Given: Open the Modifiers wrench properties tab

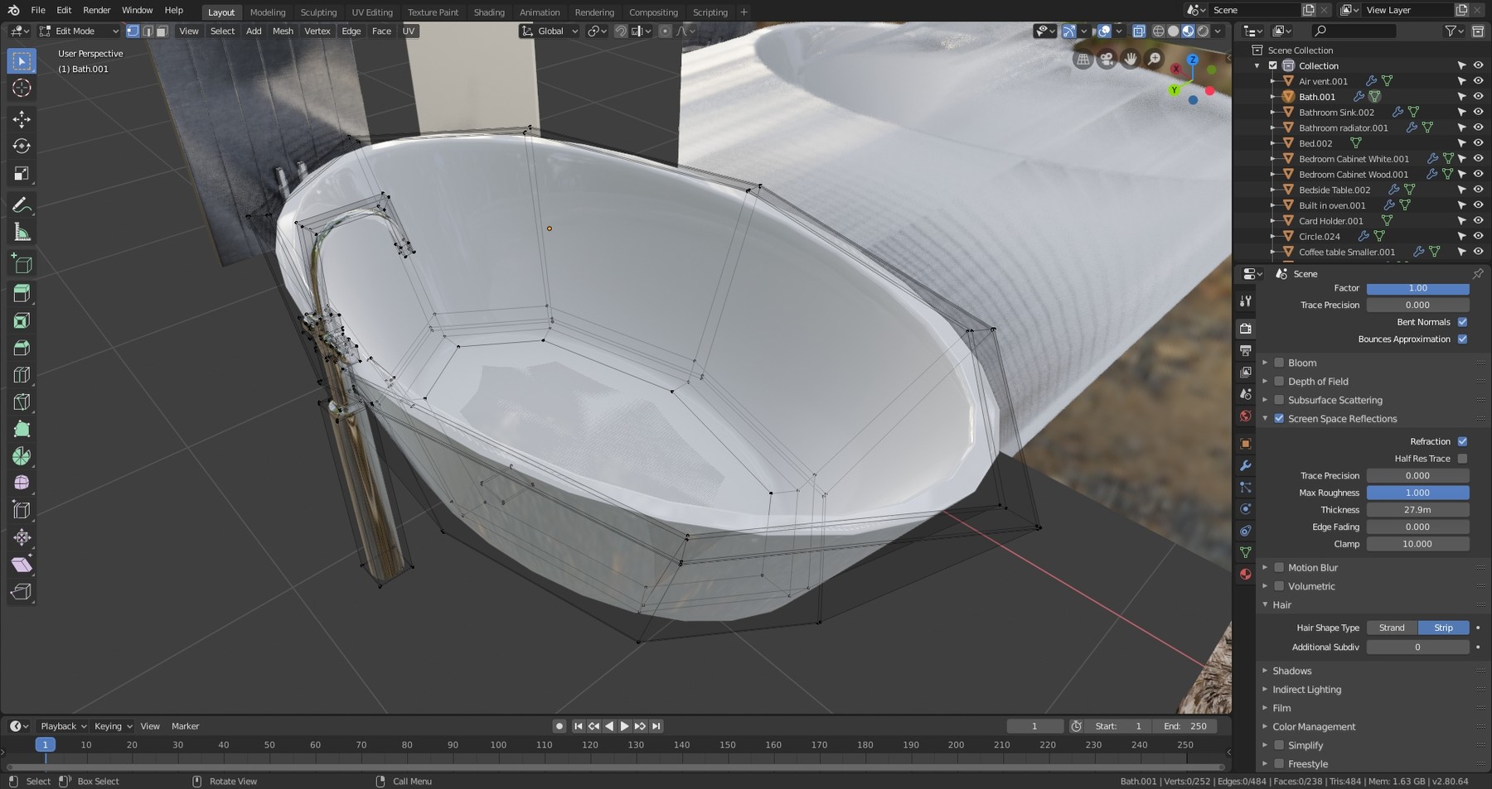Looking at the screenshot, I should [1245, 465].
